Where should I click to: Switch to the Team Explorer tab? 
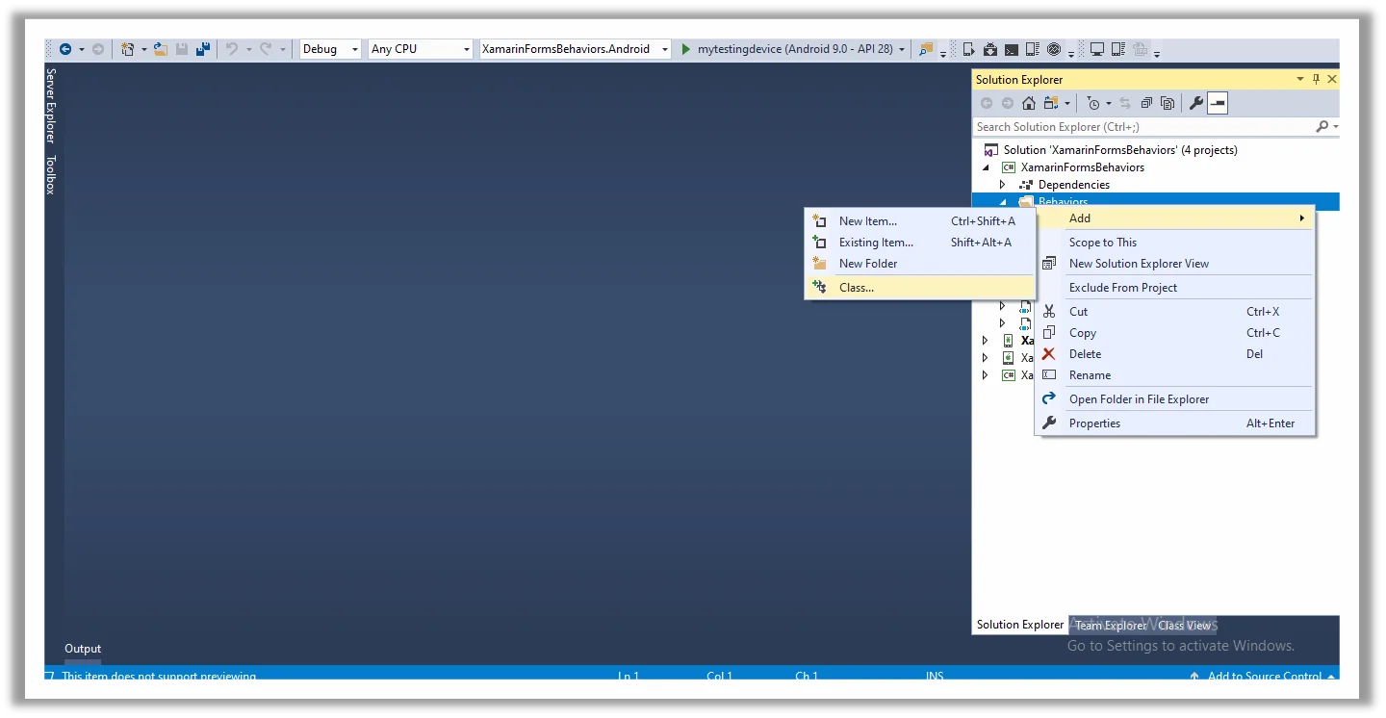tap(1111, 625)
